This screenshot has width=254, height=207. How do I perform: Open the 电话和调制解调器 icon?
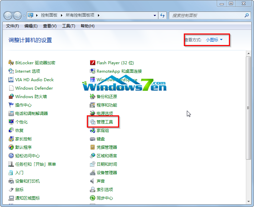11,113
